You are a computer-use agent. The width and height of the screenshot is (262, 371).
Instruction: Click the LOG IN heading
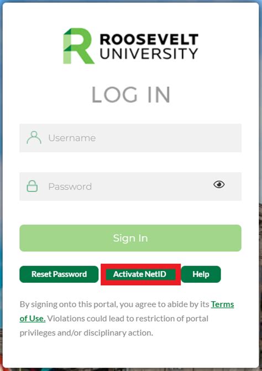pyautogui.click(x=130, y=95)
